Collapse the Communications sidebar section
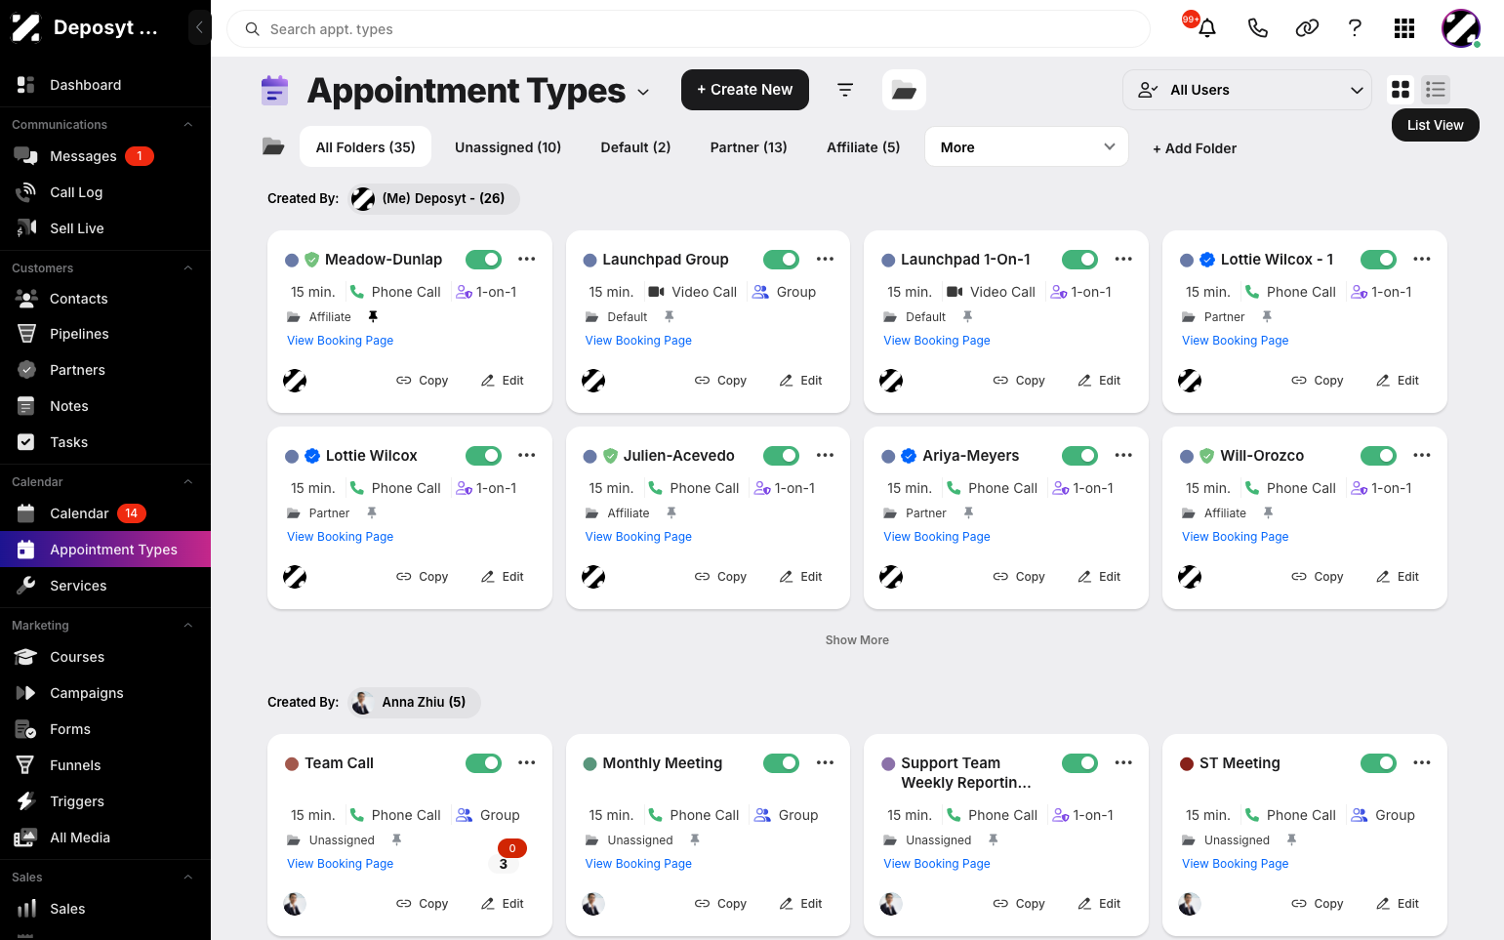1504x940 pixels. 188,124
